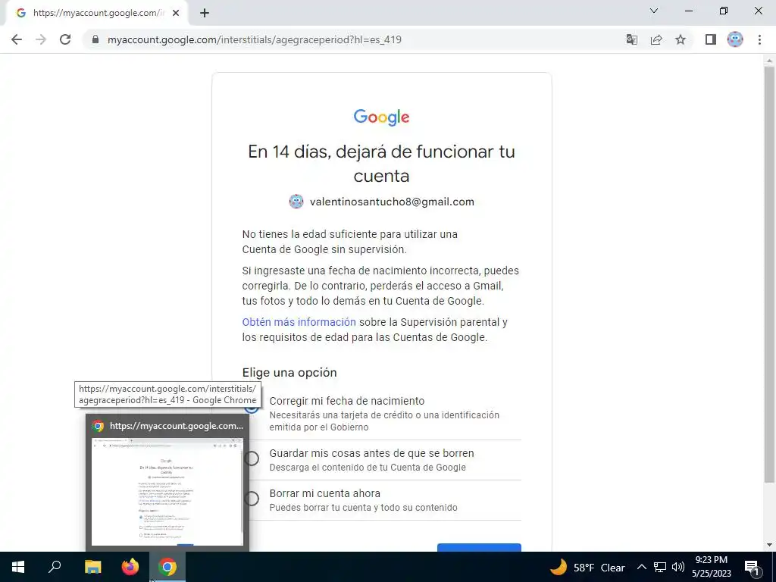Image resolution: width=776 pixels, height=582 pixels.
Task: Open File Explorer from the taskbar
Action: point(92,567)
